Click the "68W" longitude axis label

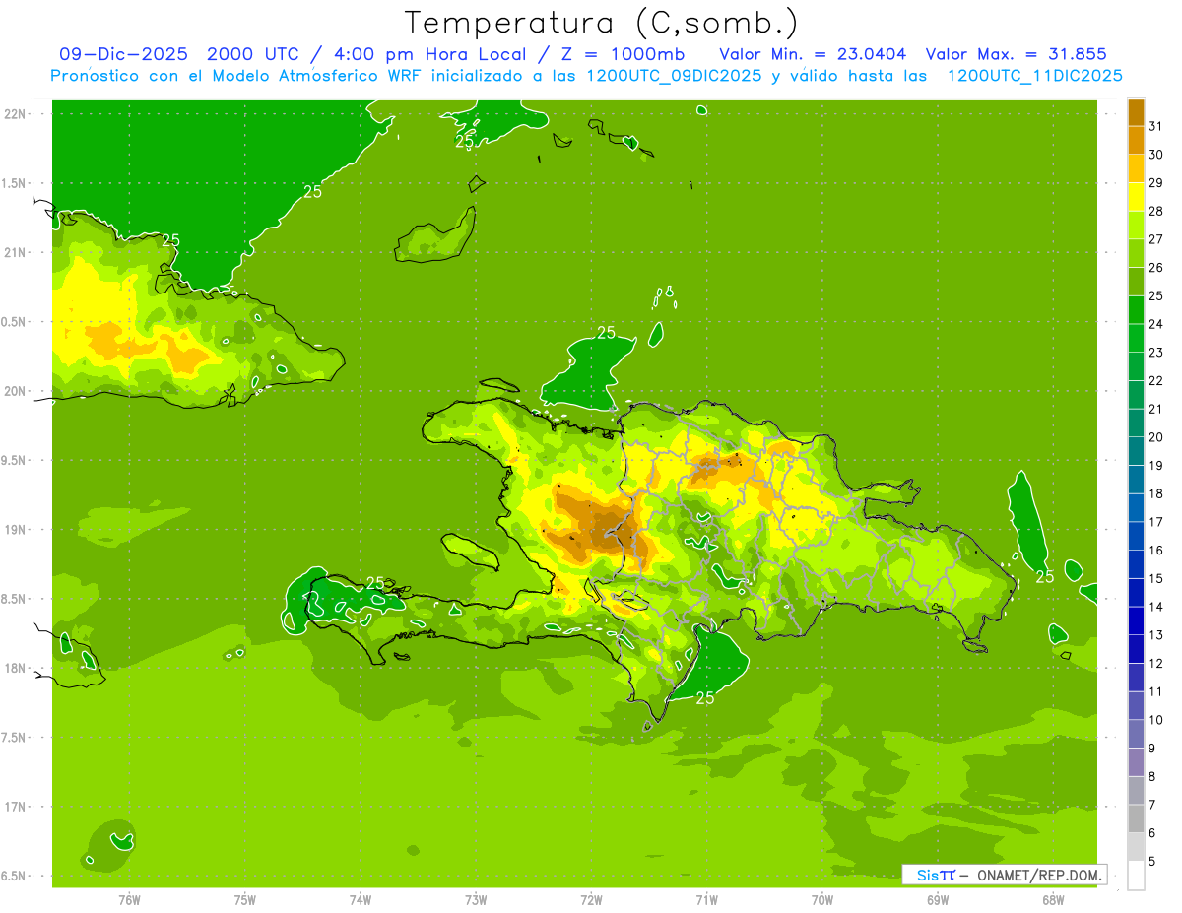click(1053, 899)
